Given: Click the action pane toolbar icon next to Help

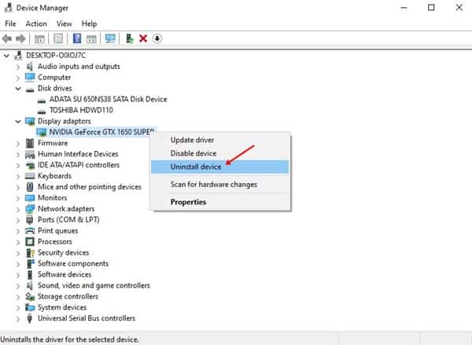Looking at the screenshot, I should click(91, 39).
